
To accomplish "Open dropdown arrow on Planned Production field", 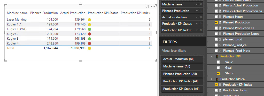I will 197,11.
